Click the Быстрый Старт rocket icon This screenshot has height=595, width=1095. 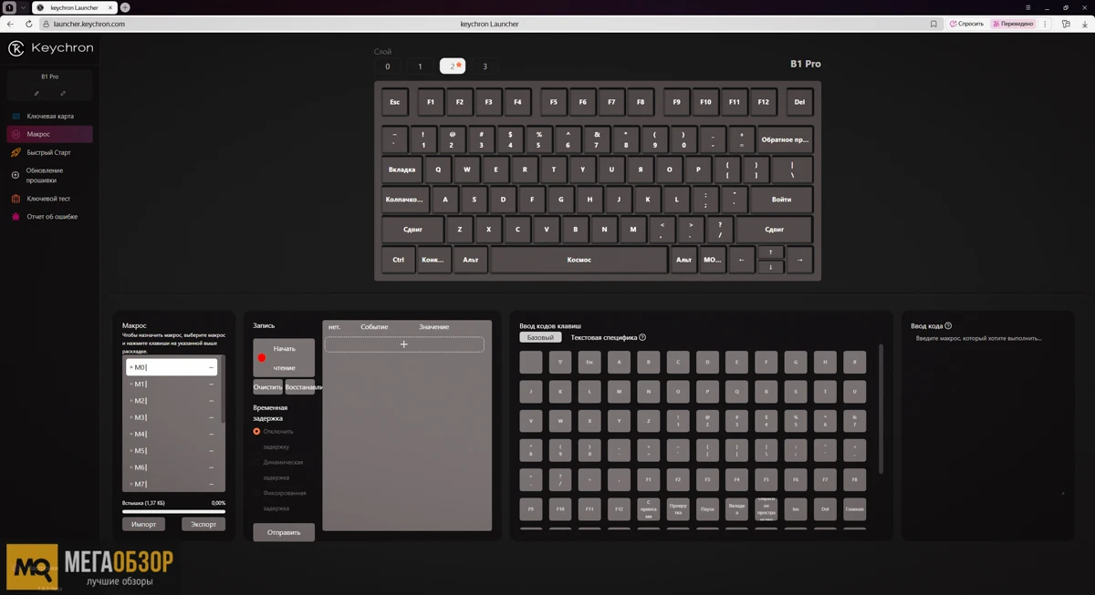click(x=16, y=153)
